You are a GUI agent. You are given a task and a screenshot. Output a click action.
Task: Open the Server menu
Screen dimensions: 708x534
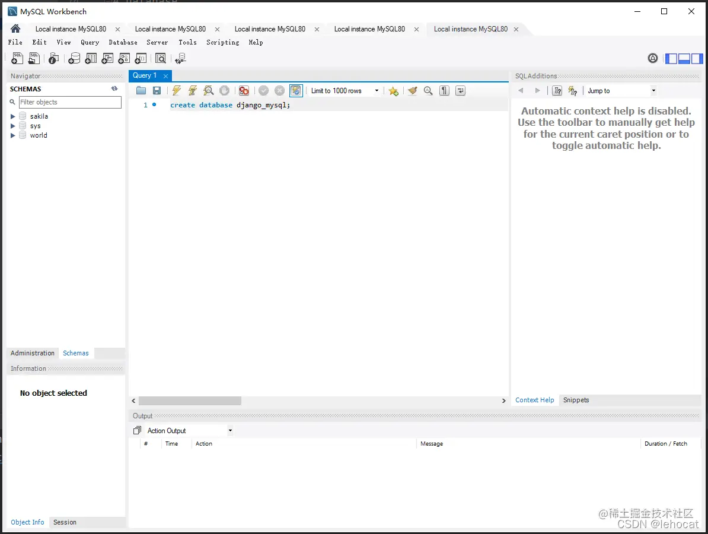pos(157,42)
